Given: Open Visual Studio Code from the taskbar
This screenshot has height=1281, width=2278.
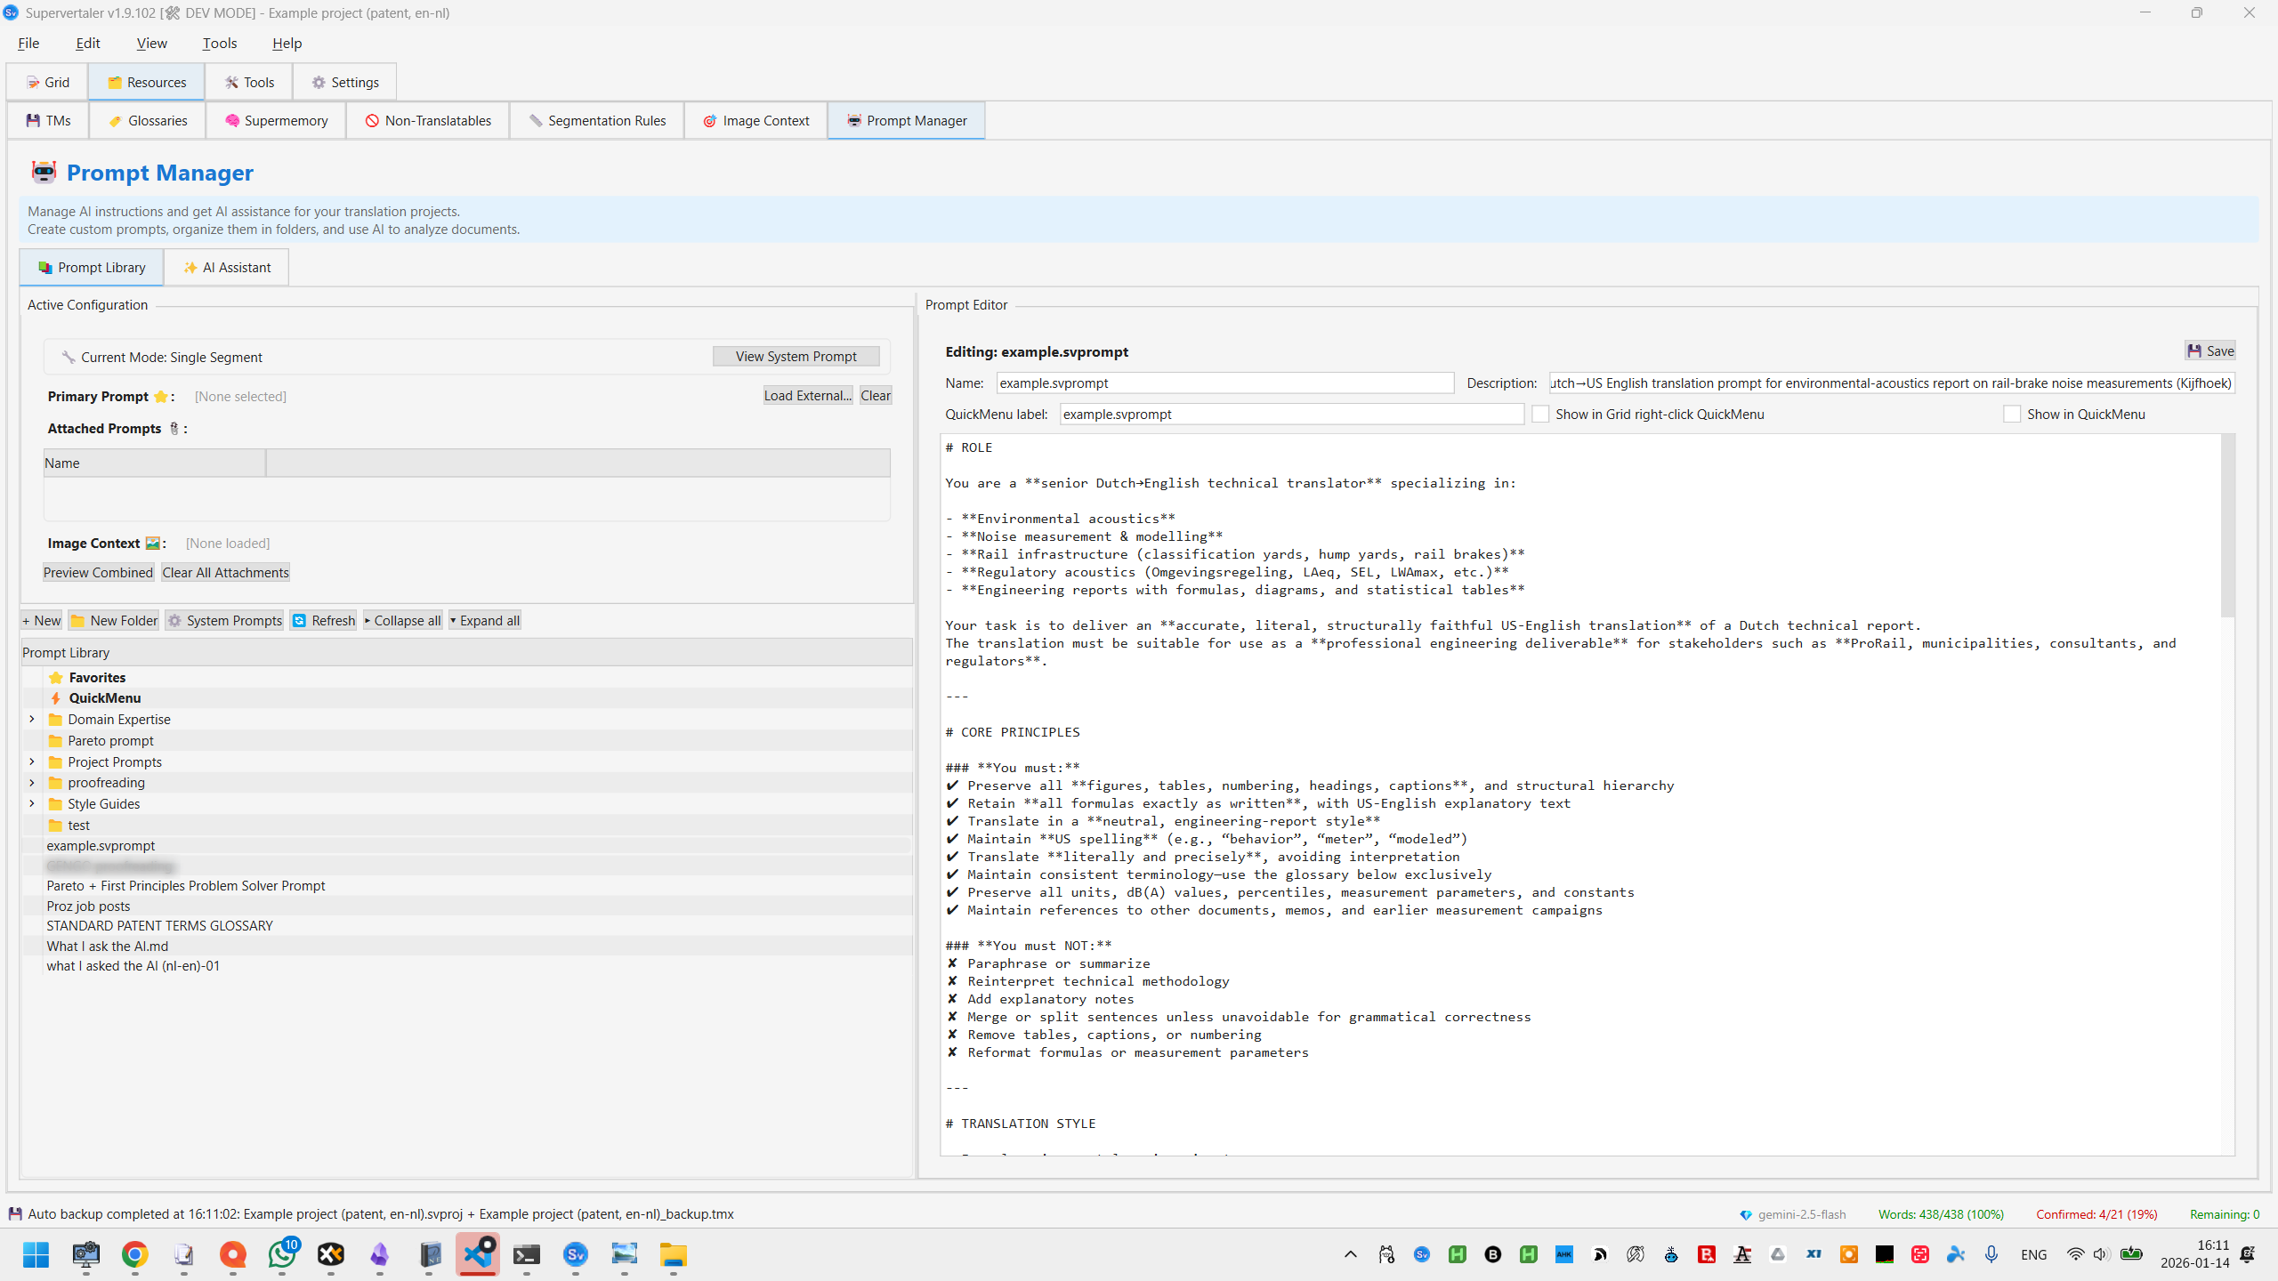Looking at the screenshot, I should click(478, 1254).
